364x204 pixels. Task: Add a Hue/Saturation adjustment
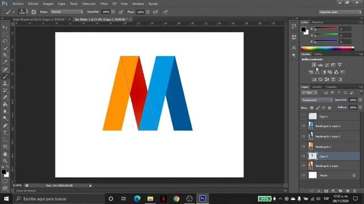(311, 72)
